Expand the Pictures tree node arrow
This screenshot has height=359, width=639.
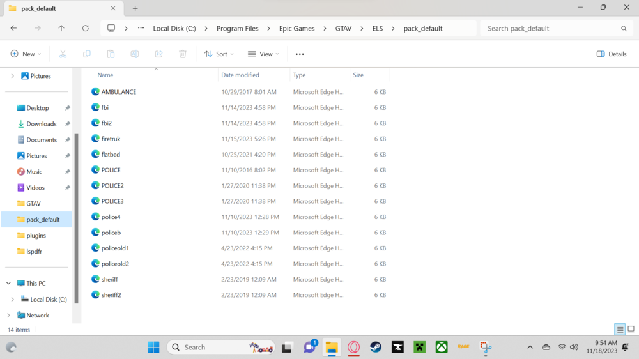[12, 76]
